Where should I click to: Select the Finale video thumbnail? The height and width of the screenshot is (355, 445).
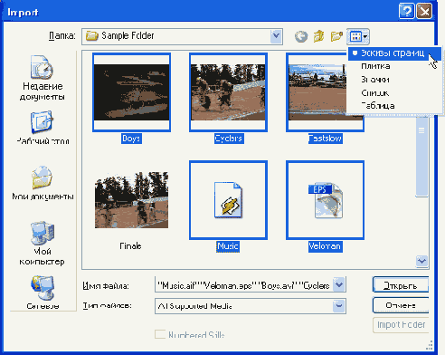click(x=132, y=200)
